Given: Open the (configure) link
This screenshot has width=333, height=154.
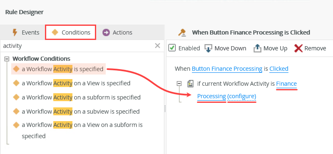Looking at the screenshot, I should [x=242, y=96].
